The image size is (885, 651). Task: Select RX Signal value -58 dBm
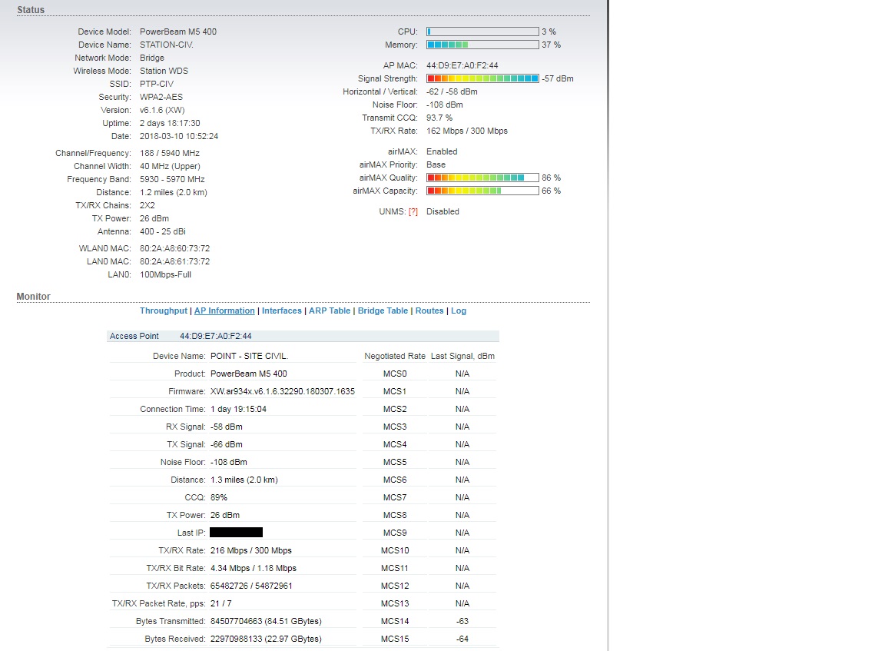pyautogui.click(x=227, y=427)
